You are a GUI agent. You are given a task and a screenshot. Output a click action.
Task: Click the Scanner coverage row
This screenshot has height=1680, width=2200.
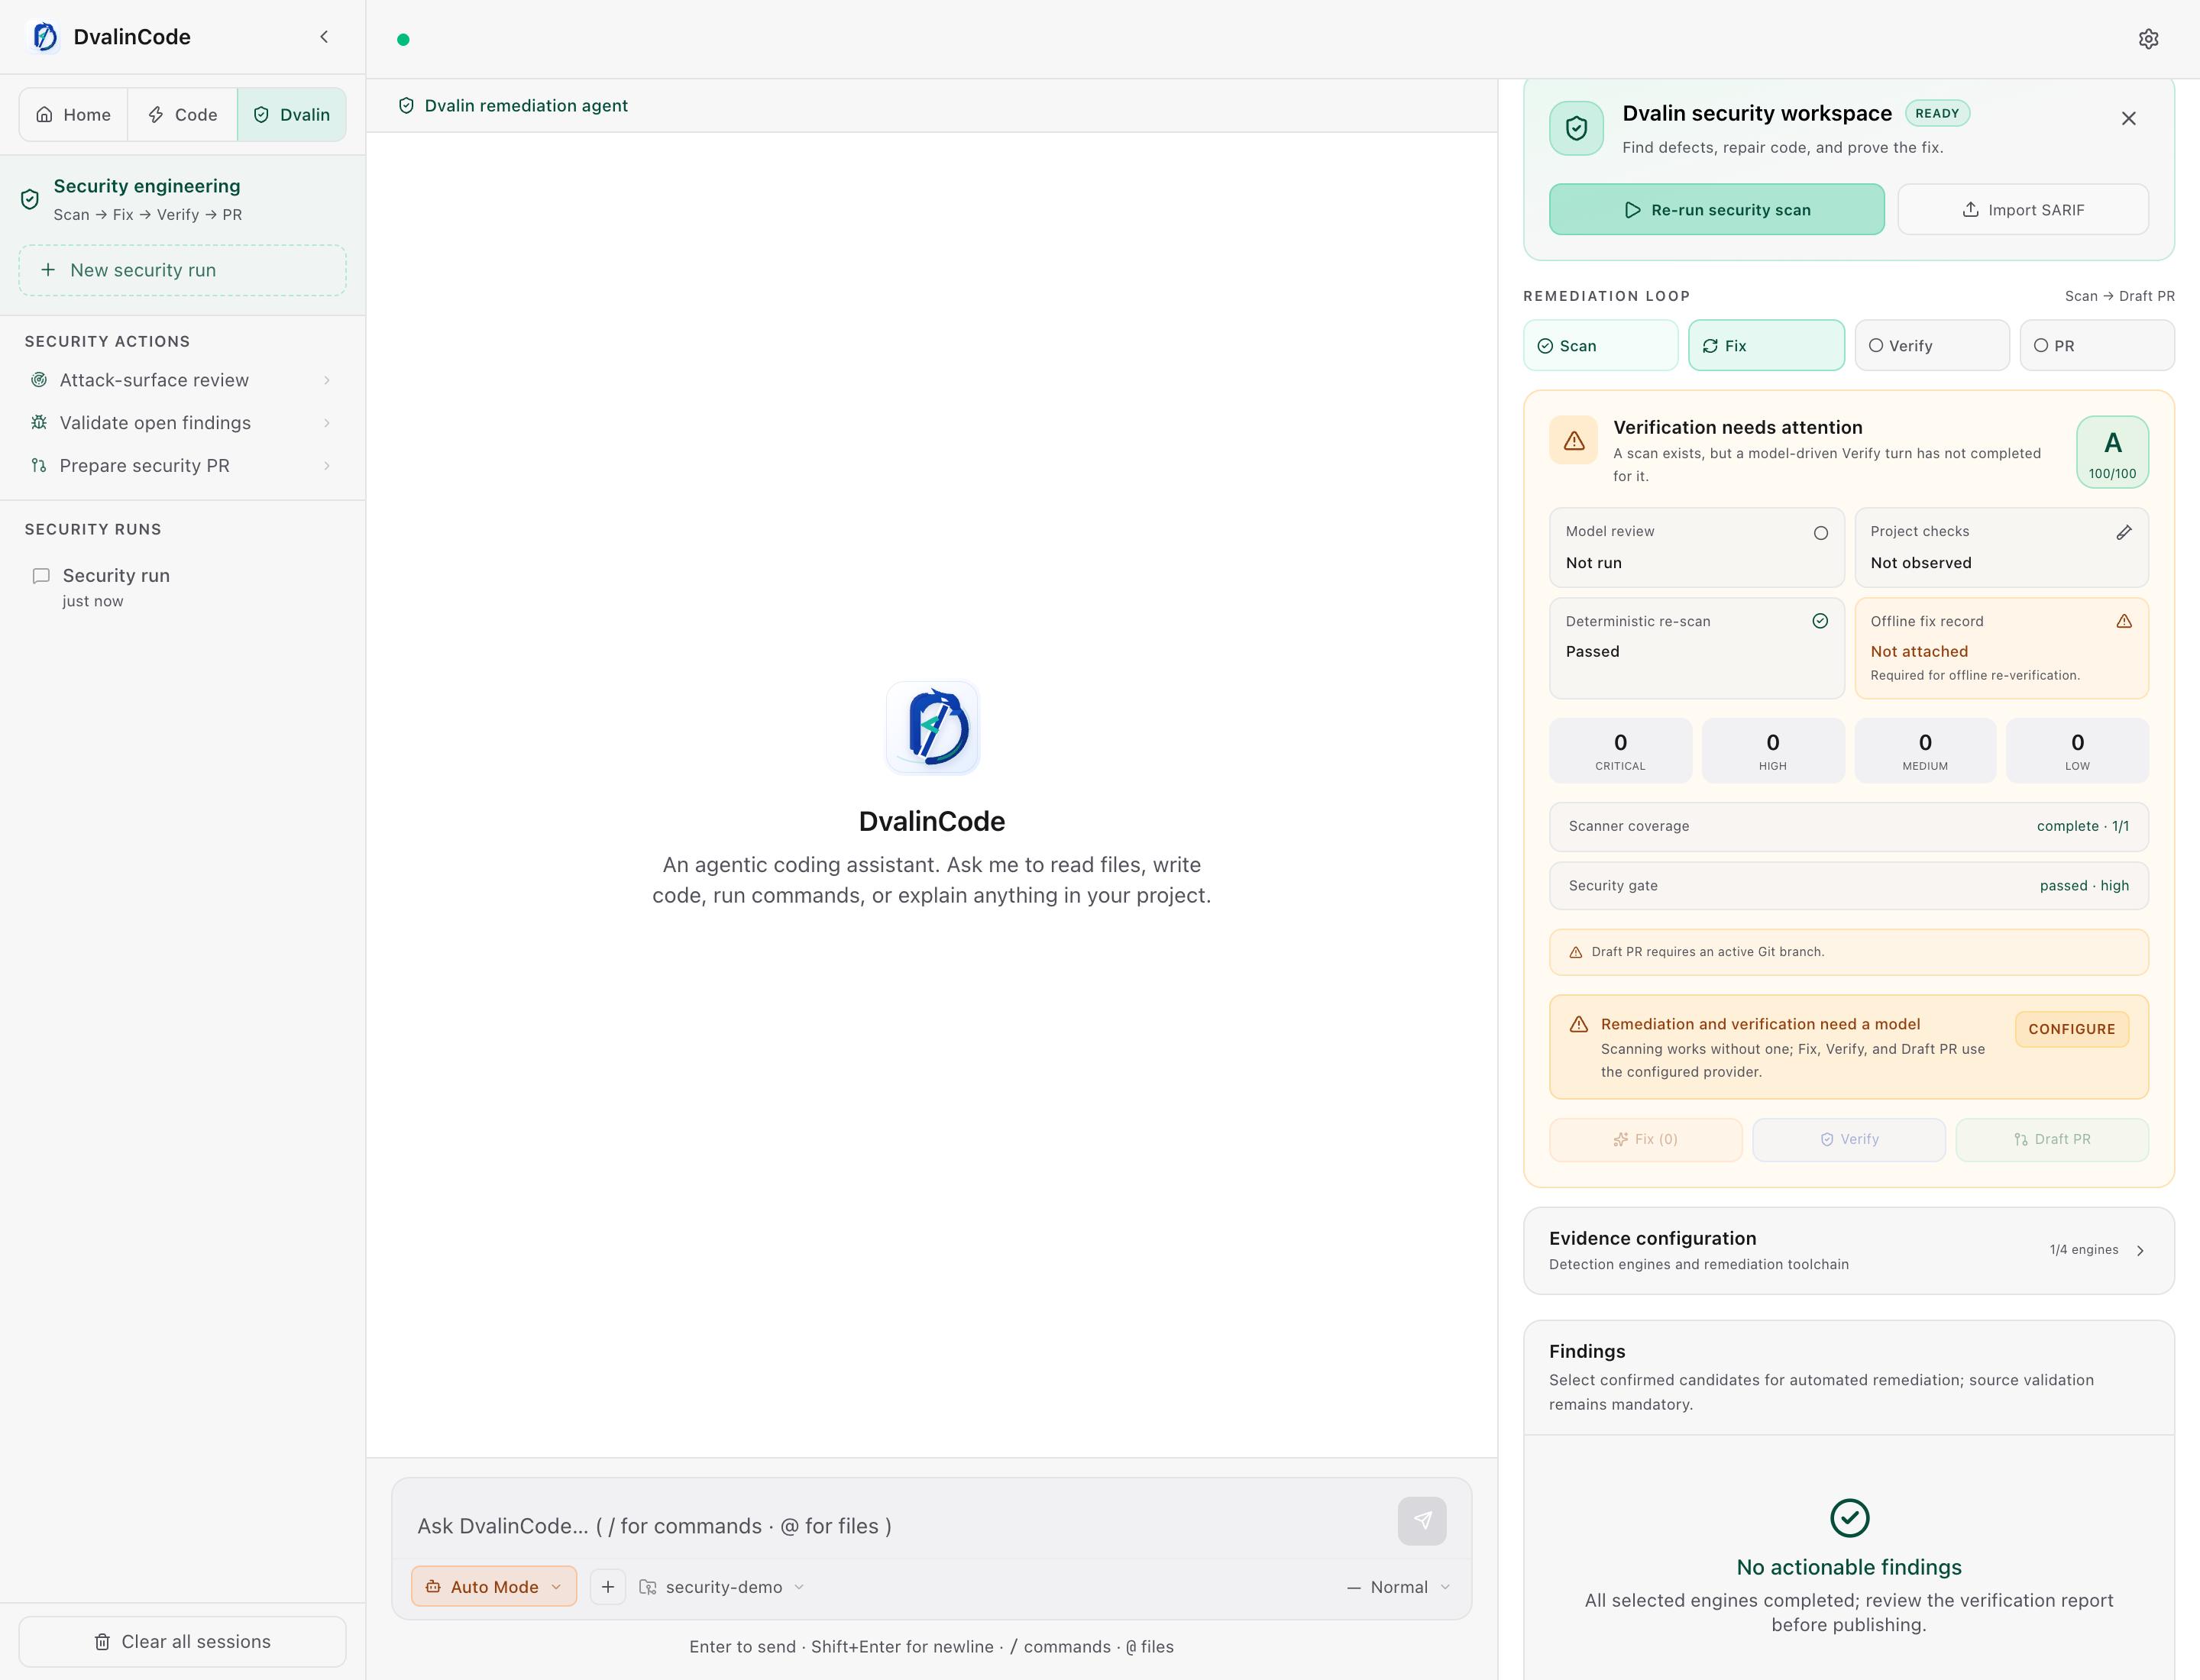click(x=1848, y=827)
